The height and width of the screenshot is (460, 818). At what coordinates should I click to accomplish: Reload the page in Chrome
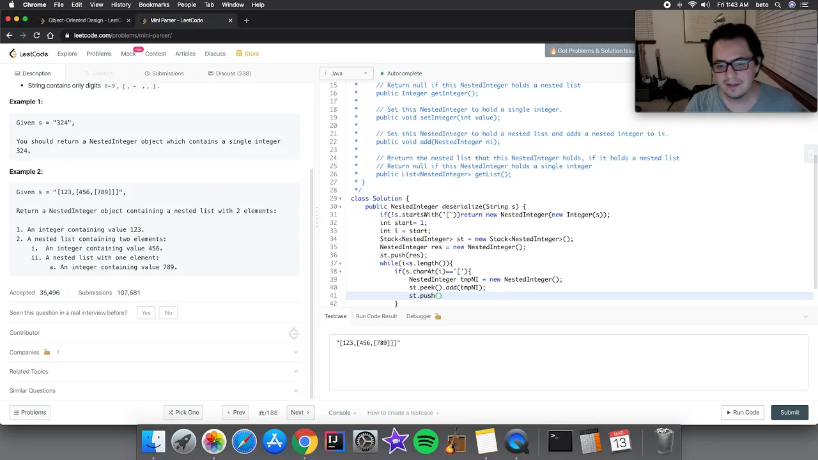[x=36, y=35]
